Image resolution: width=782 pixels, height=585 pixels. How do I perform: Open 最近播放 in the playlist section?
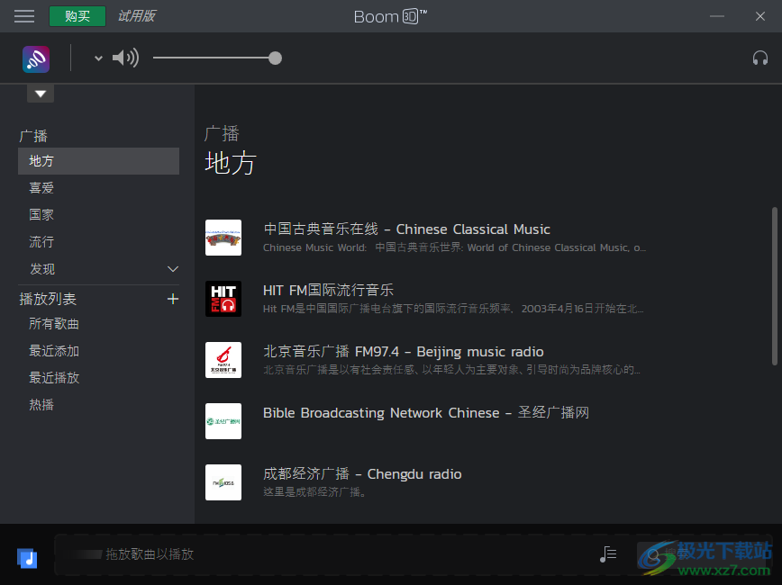pyautogui.click(x=54, y=377)
